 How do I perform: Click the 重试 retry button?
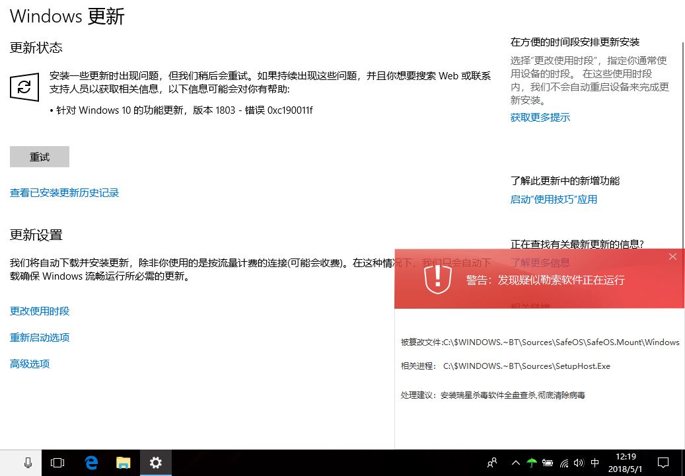[x=40, y=157]
